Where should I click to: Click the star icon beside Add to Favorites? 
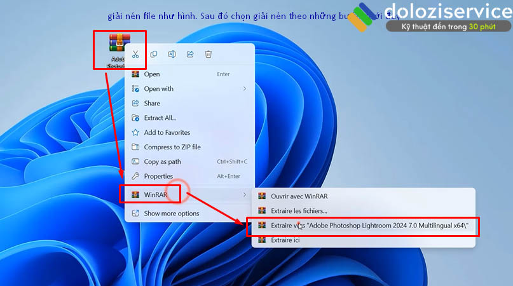[x=135, y=133]
